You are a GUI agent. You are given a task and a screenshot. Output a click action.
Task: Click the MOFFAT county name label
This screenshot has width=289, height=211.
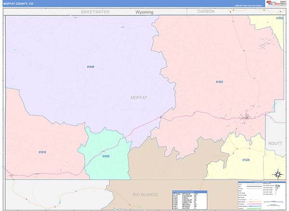click(x=139, y=97)
